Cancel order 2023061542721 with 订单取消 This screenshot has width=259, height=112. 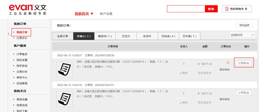[244, 93]
